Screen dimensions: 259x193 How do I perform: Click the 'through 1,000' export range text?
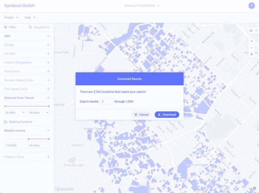[124, 102]
